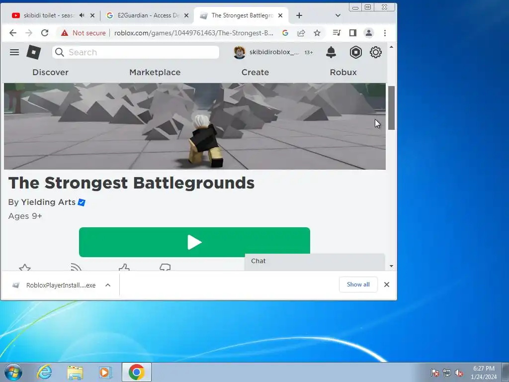Open the Robux balance hexagon icon
Viewport: 509px width, 382px height.
356,52
